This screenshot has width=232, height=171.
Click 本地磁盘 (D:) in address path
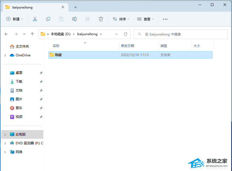point(61,34)
